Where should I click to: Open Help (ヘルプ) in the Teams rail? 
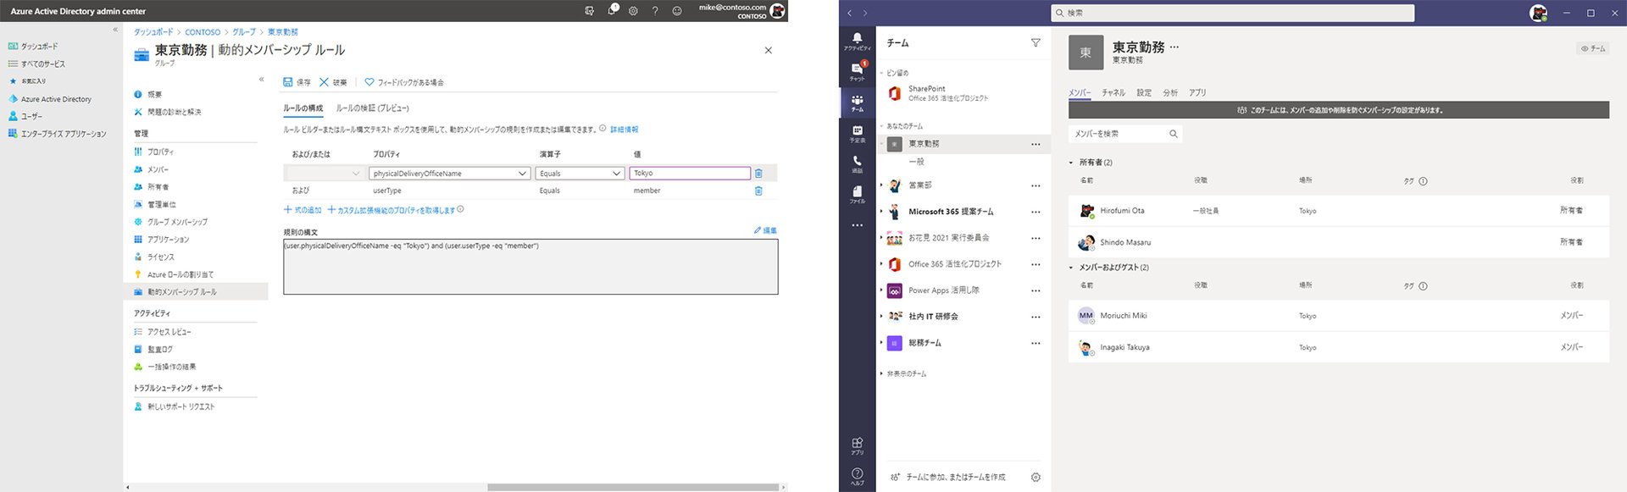coord(857,476)
